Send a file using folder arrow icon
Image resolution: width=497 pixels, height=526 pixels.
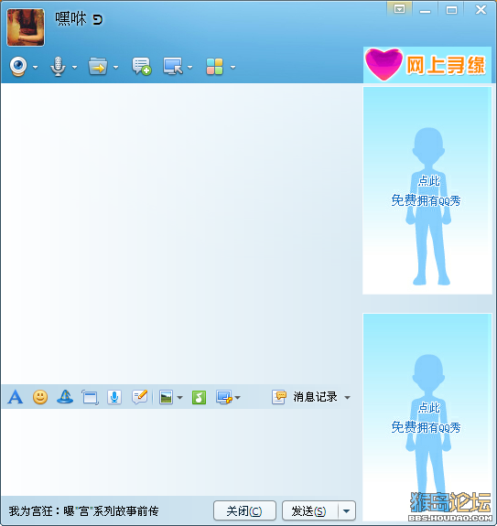98,66
